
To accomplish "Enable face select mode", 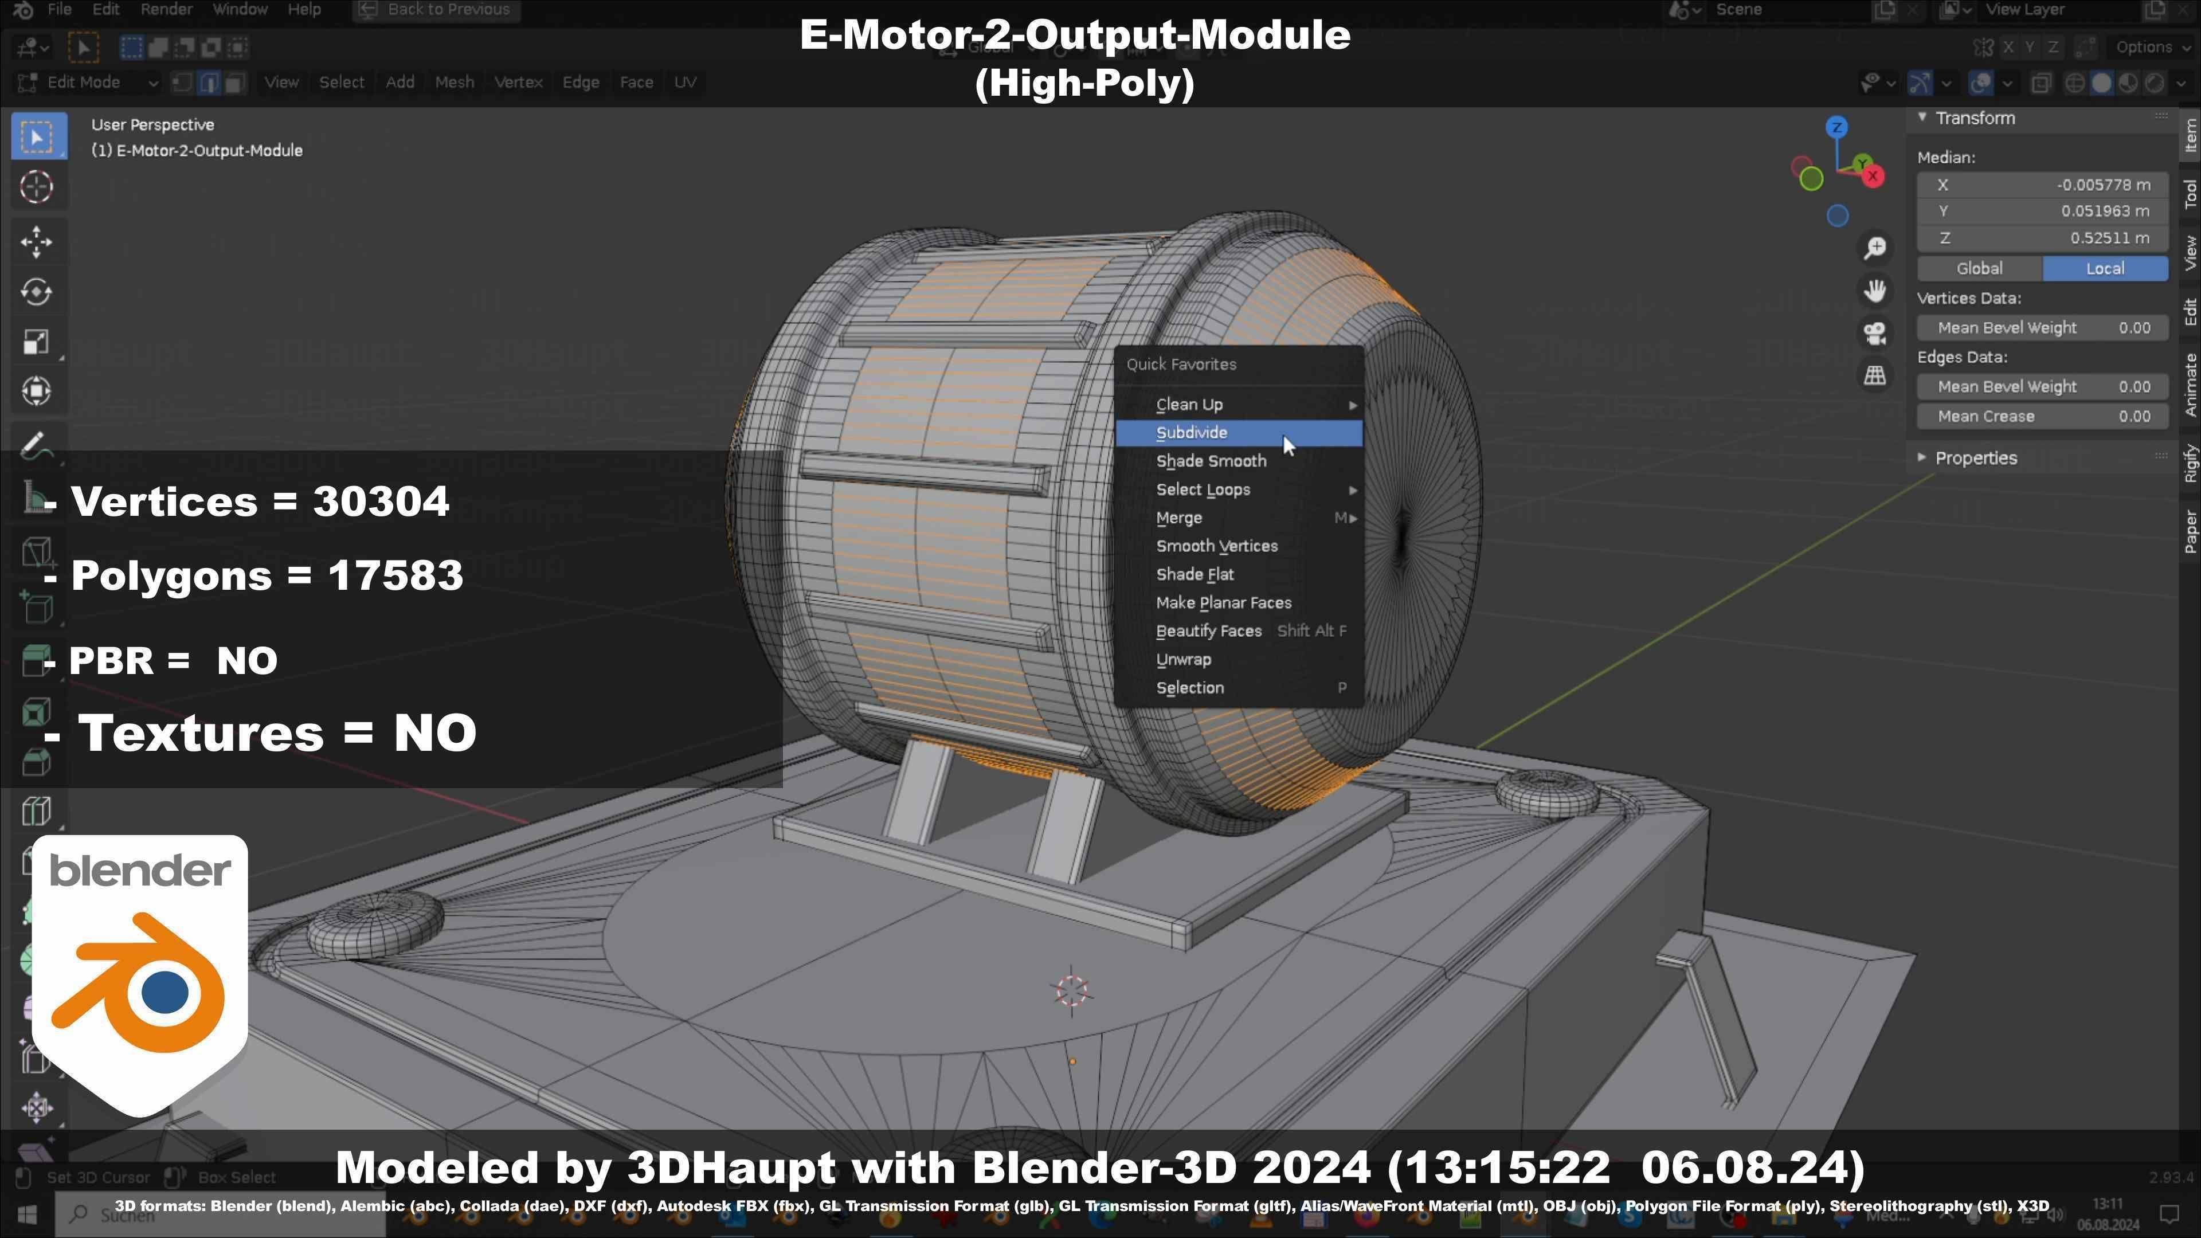I will point(235,82).
